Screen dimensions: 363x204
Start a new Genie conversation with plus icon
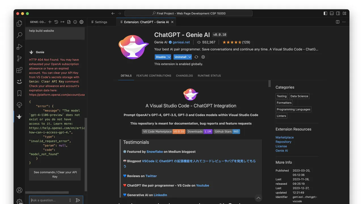[x=50, y=22]
